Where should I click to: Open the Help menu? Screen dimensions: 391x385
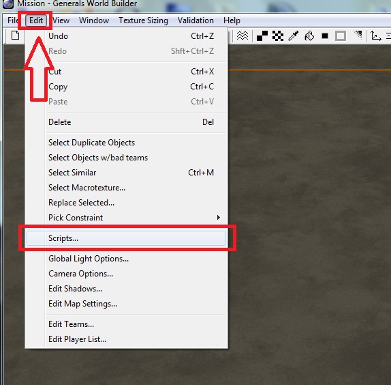[x=232, y=20]
